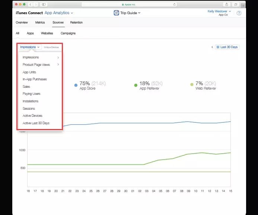Choose In-App Purchases menu item
The height and width of the screenshot is (215, 258).
point(35,79)
